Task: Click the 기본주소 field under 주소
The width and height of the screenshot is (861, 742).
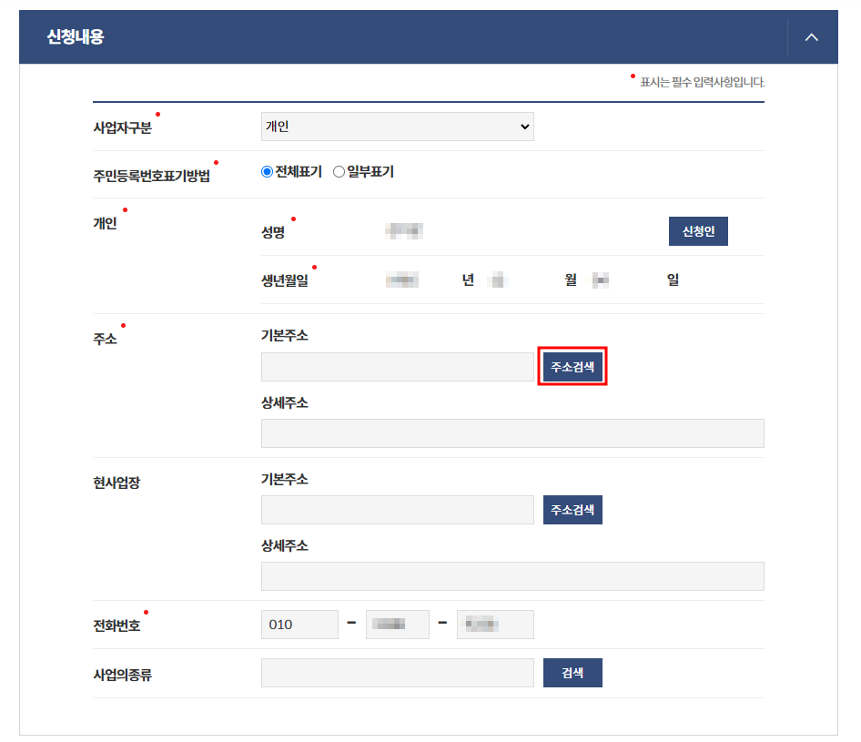Action: [x=397, y=366]
